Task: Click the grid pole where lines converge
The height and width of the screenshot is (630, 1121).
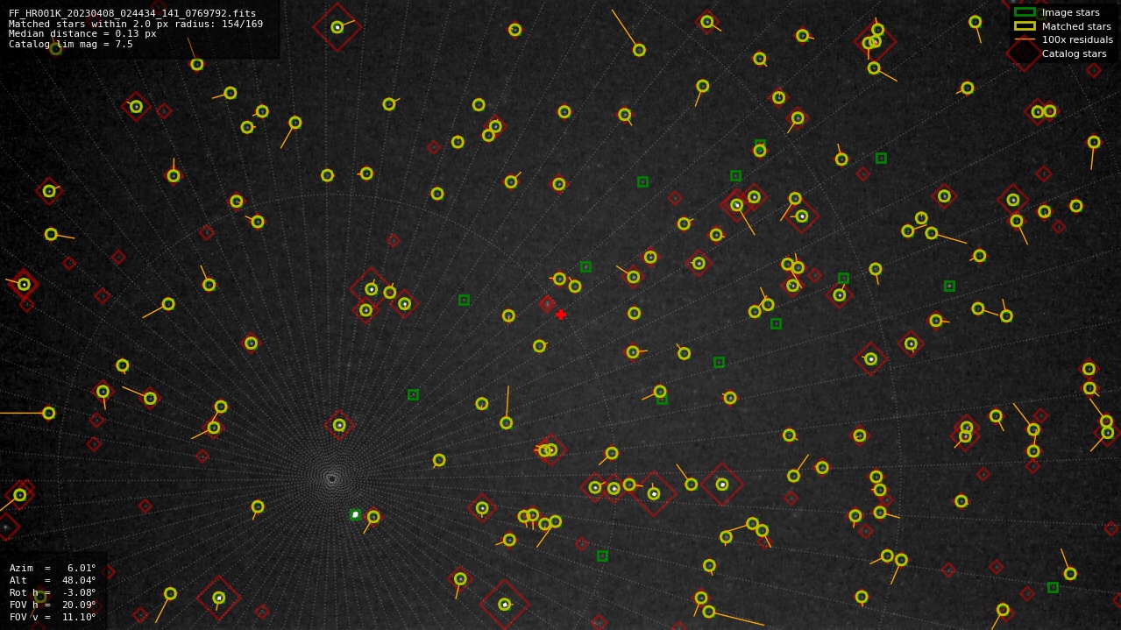Action: click(331, 478)
